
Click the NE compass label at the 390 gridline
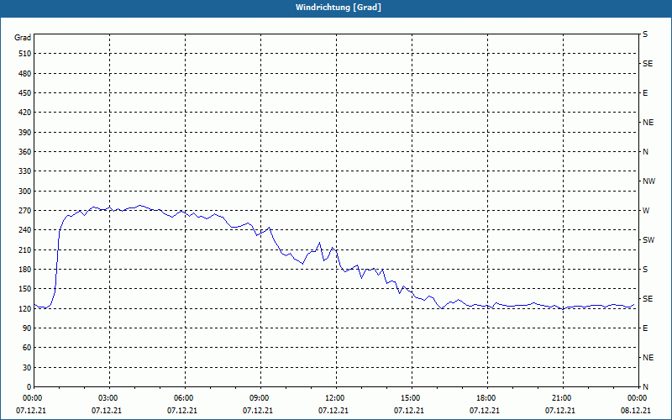pyautogui.click(x=648, y=123)
